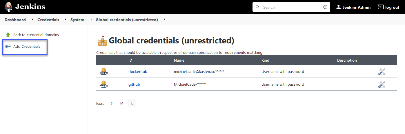405x134 pixels.
Task: Select medium icon size M
Action: click(x=122, y=103)
